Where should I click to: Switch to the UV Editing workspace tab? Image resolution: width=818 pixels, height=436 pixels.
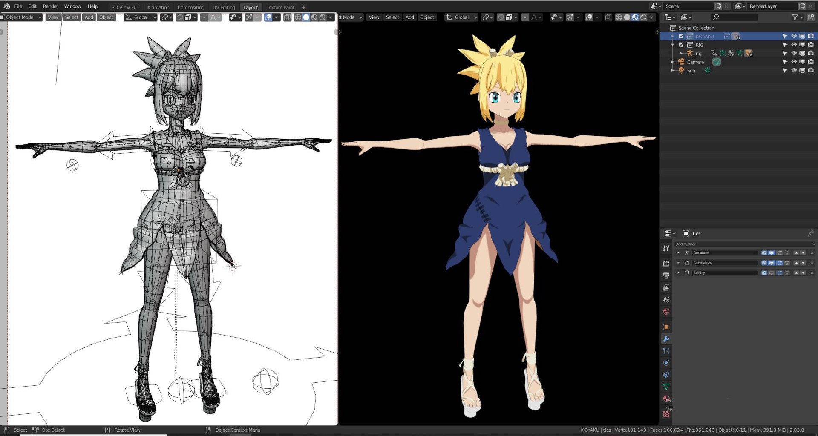[224, 7]
